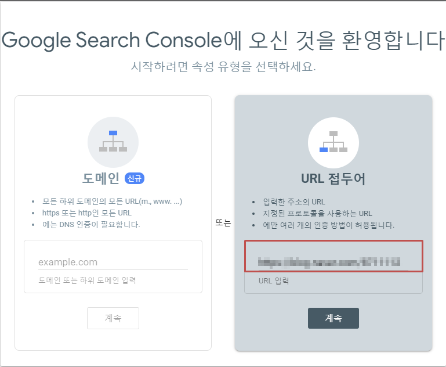Viewport: 446px width, 367px height.
Task: Click the '또는' separator text
Action: coord(223,223)
